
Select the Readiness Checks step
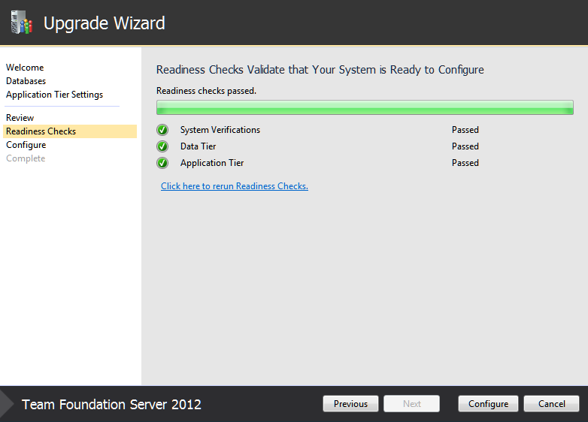click(70, 131)
